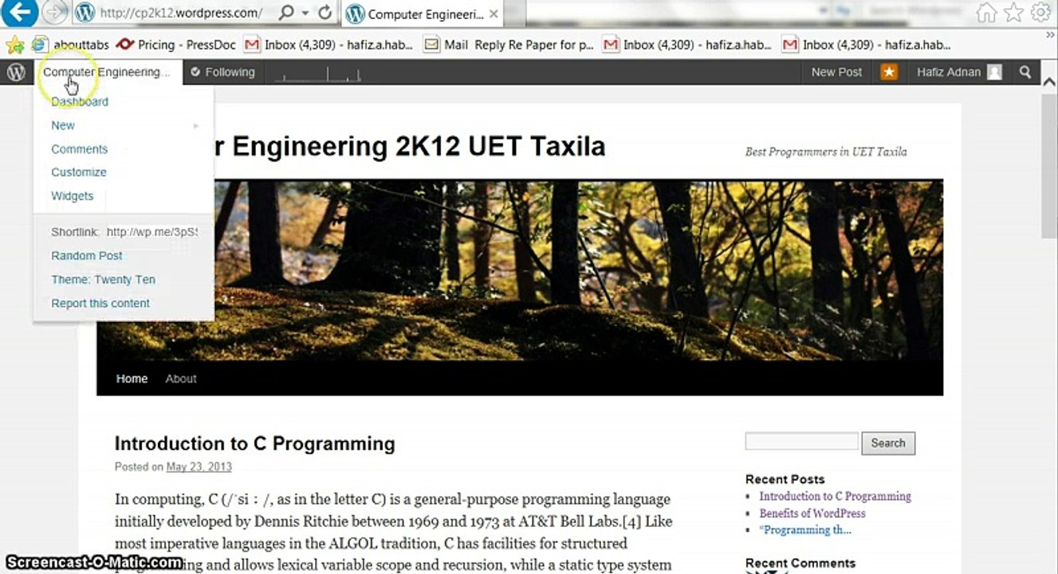
Task: Select Random Post in the dropdown menu
Action: coord(87,256)
